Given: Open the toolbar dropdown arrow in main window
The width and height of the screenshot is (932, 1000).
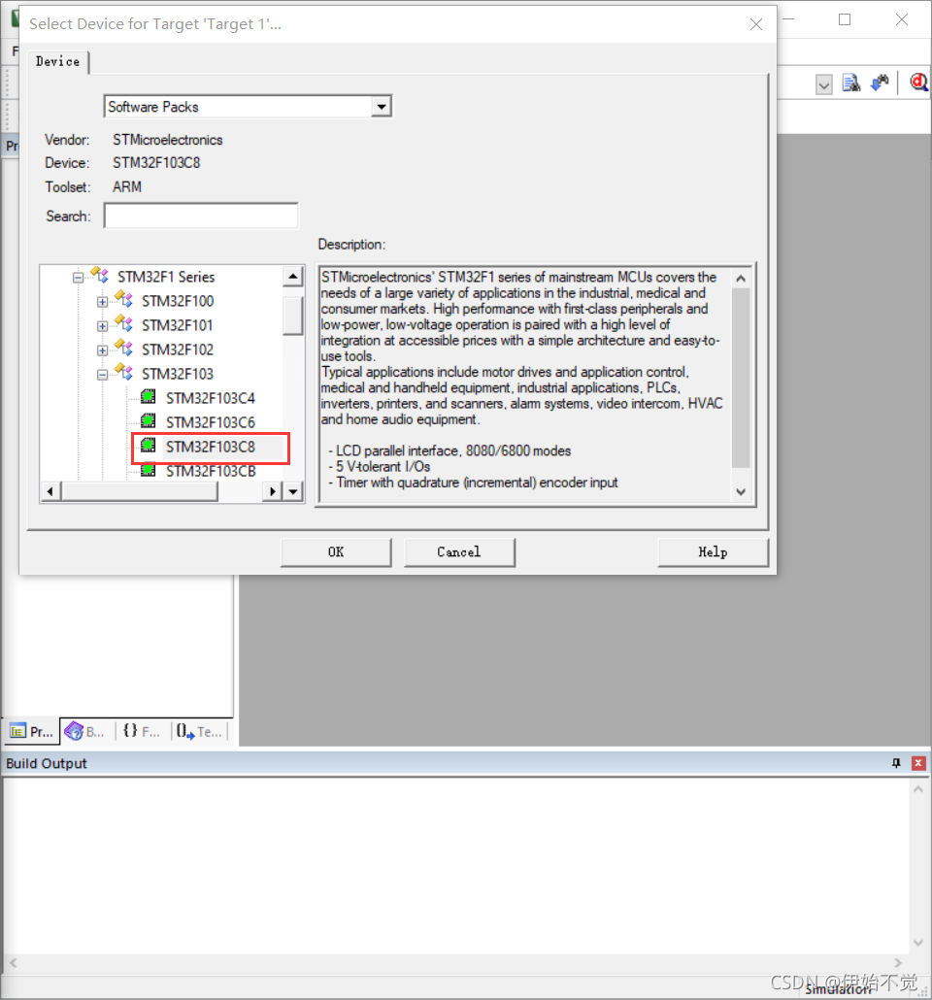Looking at the screenshot, I should (823, 84).
